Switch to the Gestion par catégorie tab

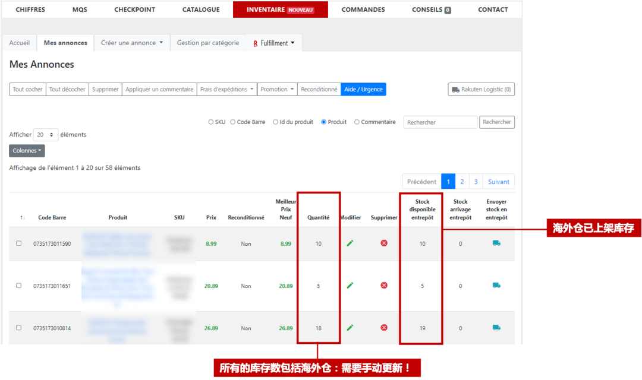coord(208,43)
